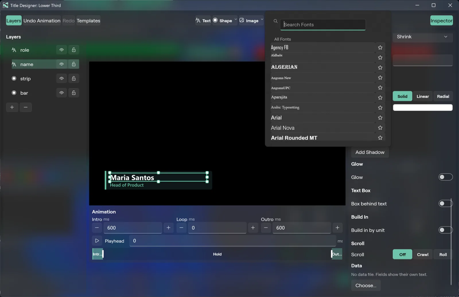Open the Shrink fit dropdown
The image size is (459, 297).
click(x=423, y=37)
